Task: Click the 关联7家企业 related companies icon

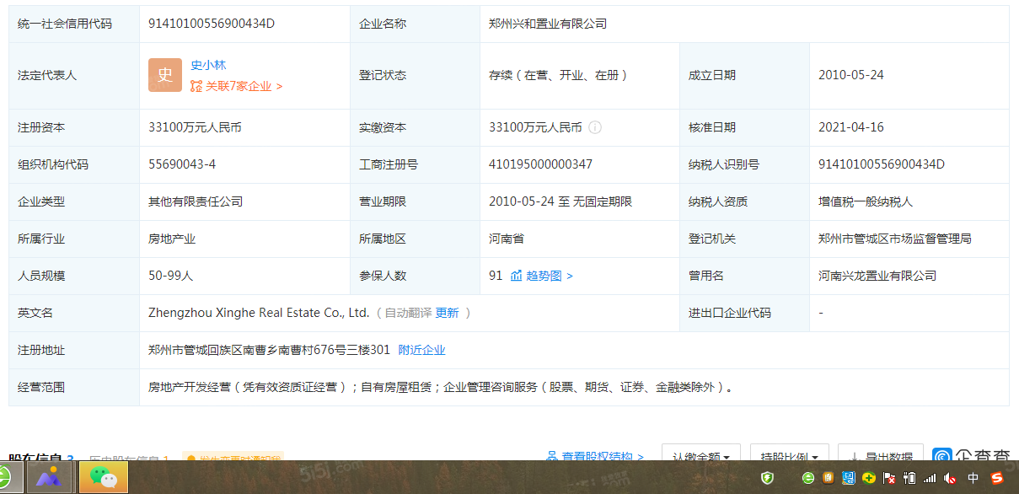Action: pos(196,86)
